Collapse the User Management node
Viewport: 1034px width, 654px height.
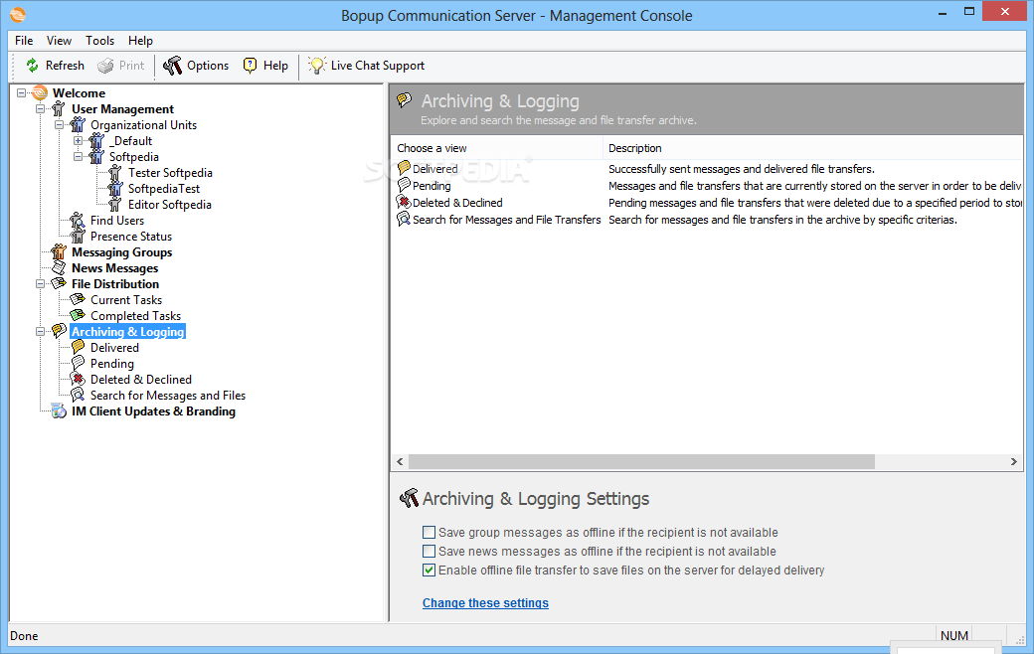tap(40, 108)
